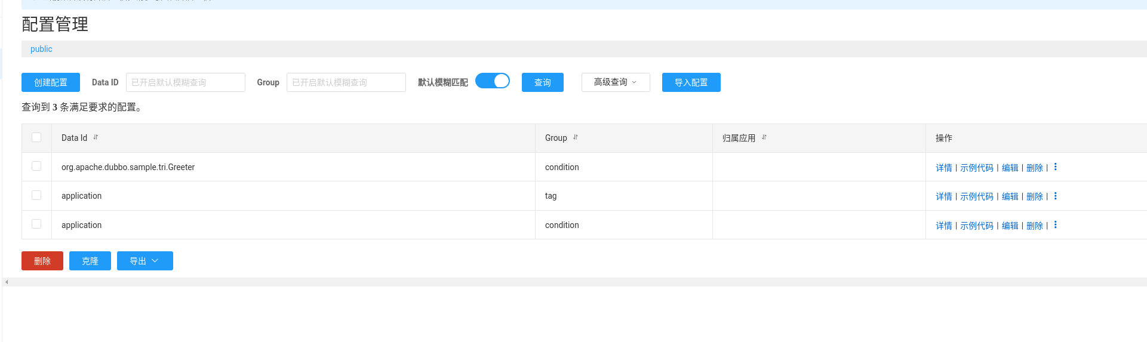Click the Group column sort icon
The width and height of the screenshot is (1147, 342).
[x=576, y=137]
